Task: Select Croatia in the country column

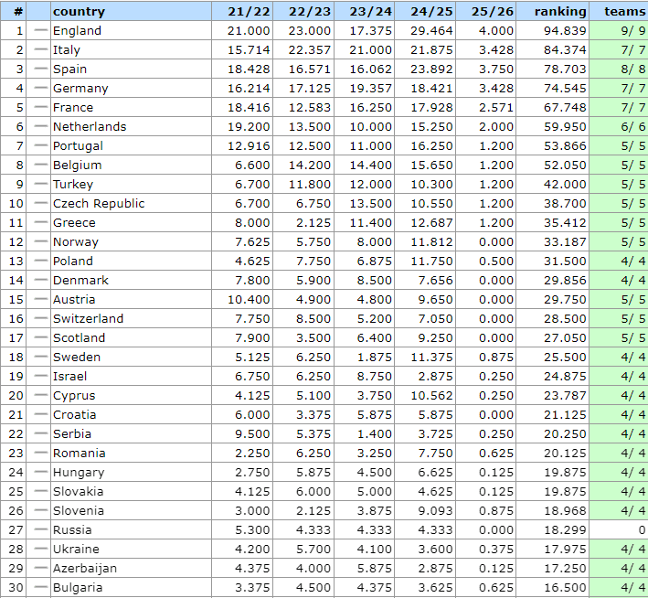Action: (x=74, y=415)
